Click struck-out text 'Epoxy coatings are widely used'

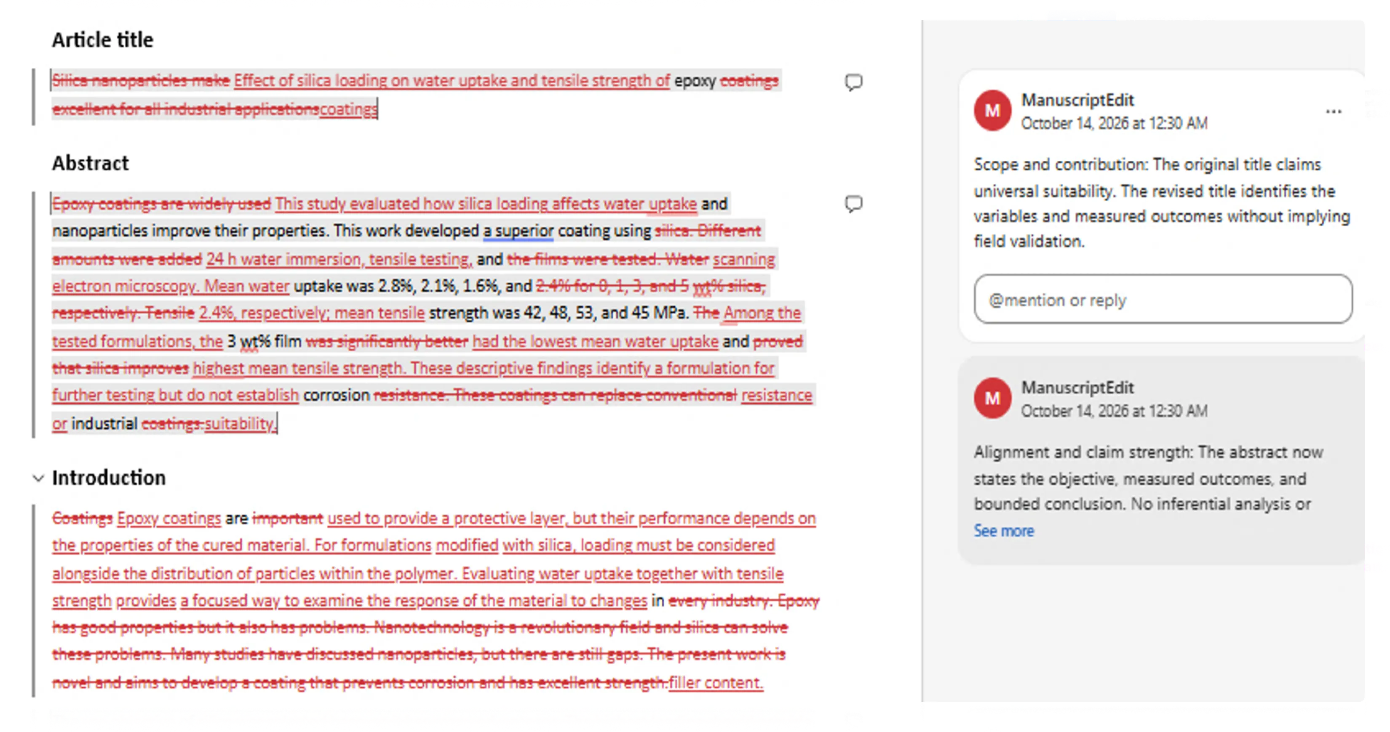point(161,204)
